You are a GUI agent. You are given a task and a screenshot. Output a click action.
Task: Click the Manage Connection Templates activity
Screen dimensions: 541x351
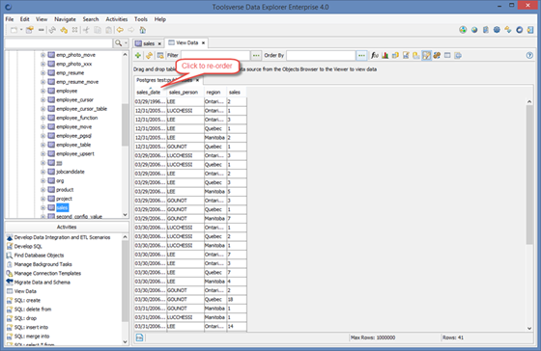[x=47, y=273]
